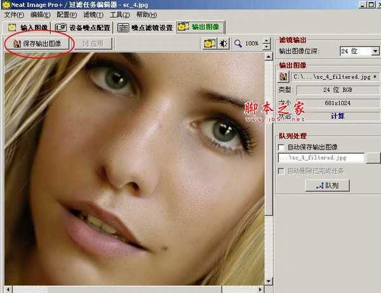
Task: Click the save icon beside output file path
Action: (284, 77)
